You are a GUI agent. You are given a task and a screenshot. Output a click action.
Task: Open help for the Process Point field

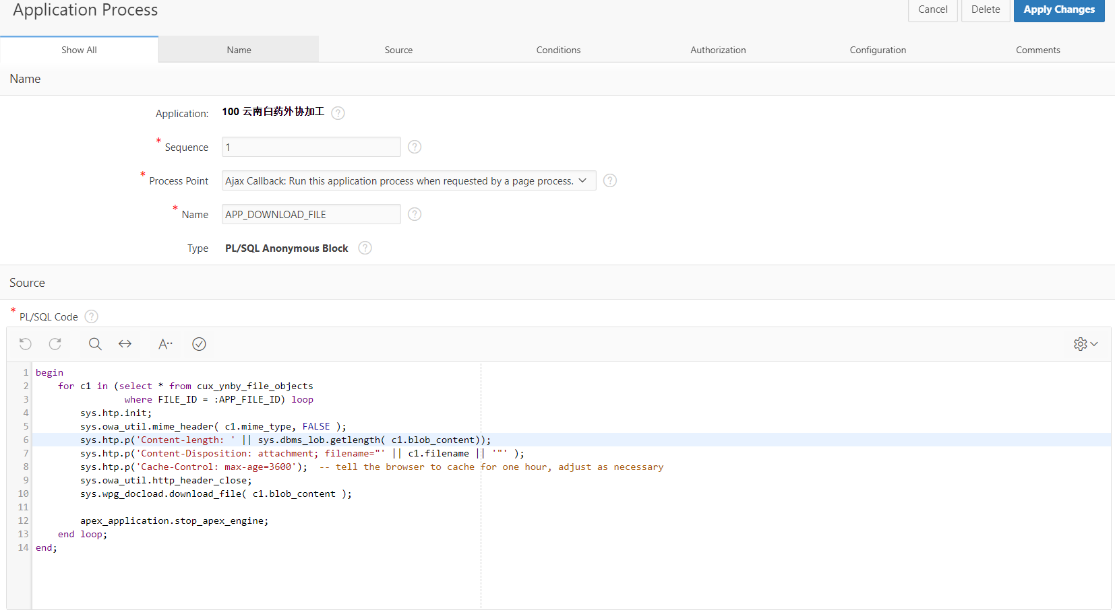(609, 180)
